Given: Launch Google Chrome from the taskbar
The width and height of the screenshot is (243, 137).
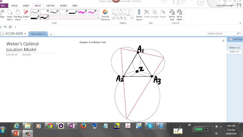Looking at the screenshot, I should (50, 126).
